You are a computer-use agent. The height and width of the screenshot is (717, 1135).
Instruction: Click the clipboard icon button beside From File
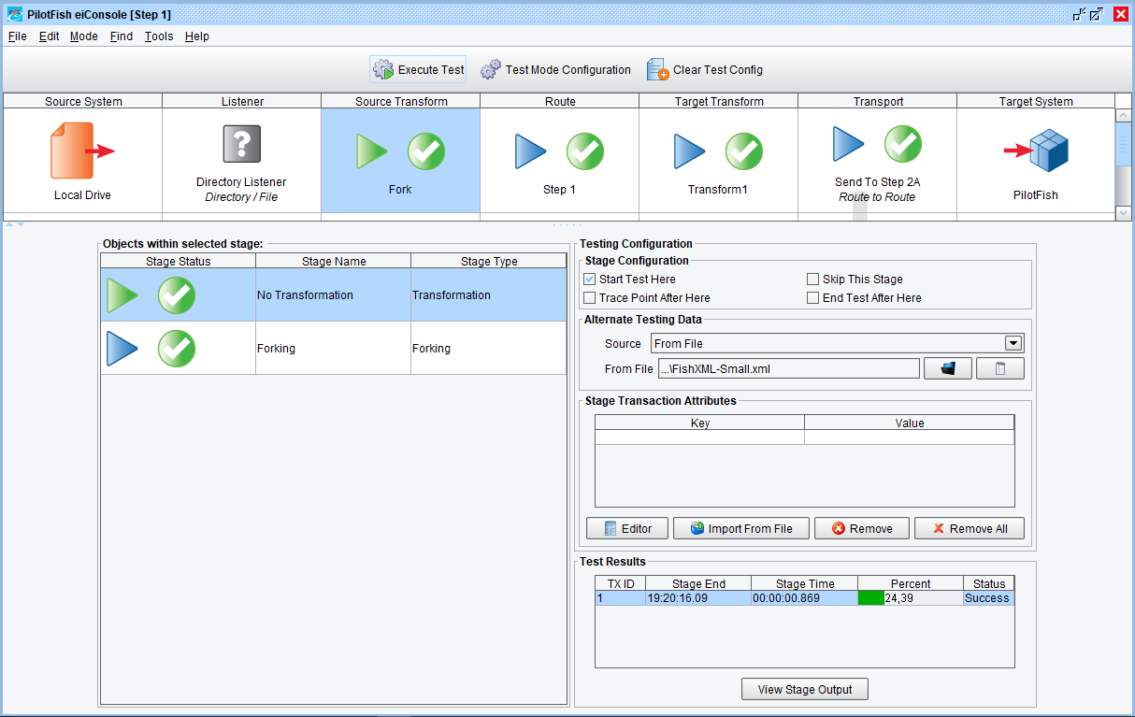point(1000,368)
